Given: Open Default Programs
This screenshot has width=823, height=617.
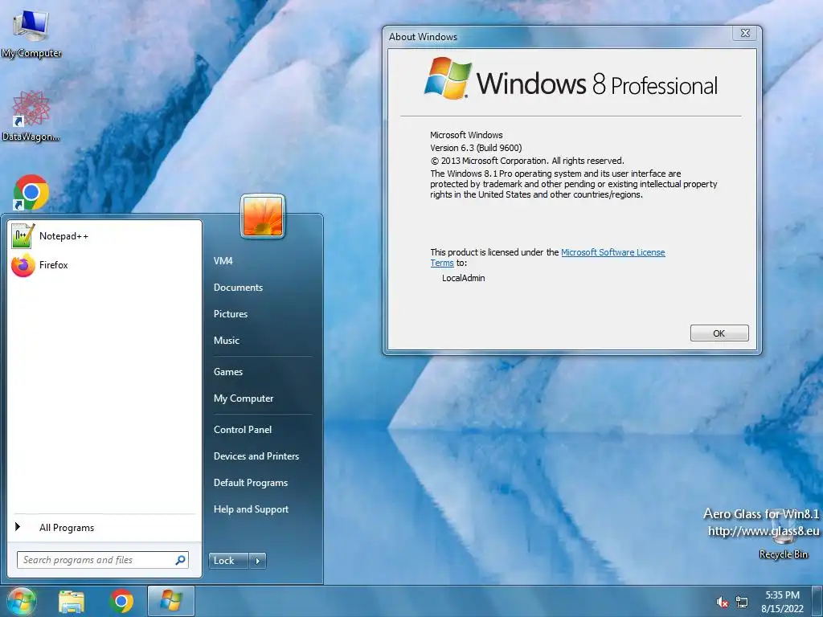Looking at the screenshot, I should tap(251, 483).
